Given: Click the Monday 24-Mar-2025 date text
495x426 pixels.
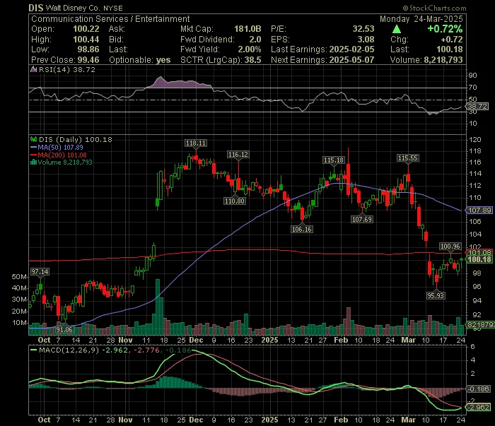Looking at the screenshot, I should [x=421, y=19].
